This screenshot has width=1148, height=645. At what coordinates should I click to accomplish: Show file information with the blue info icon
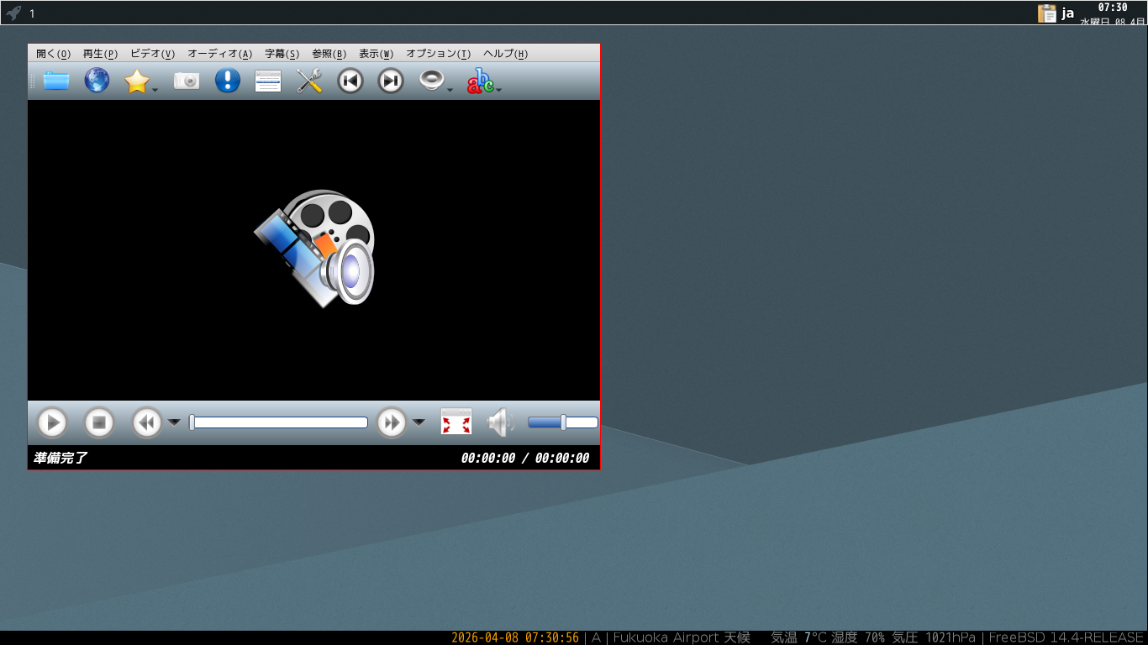click(x=227, y=81)
